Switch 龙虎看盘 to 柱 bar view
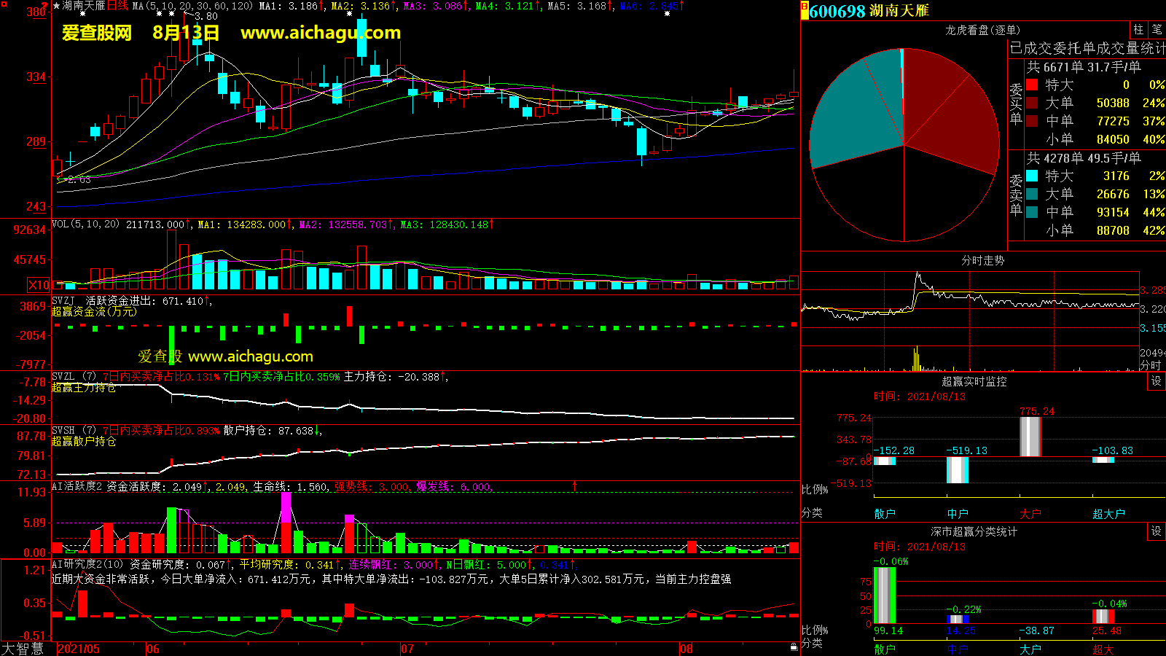 (1139, 29)
